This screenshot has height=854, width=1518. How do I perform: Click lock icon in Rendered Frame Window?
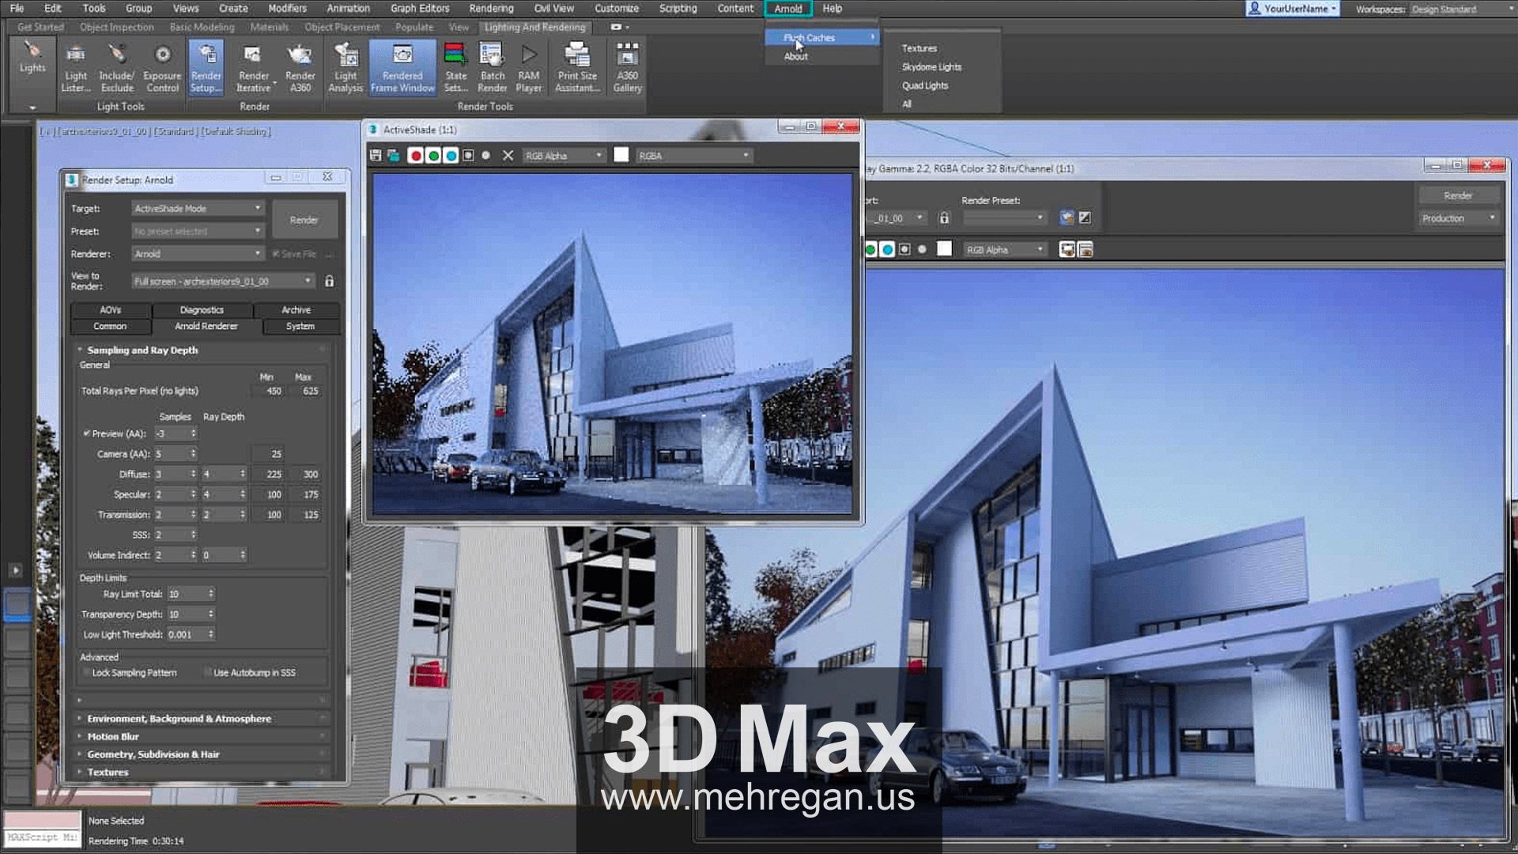[x=944, y=217]
